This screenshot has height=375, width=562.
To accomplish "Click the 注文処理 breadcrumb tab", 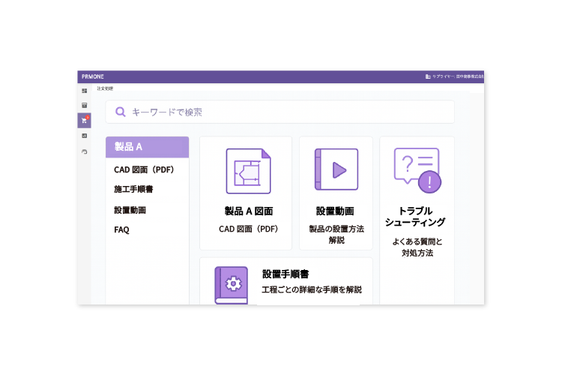I will [x=105, y=88].
